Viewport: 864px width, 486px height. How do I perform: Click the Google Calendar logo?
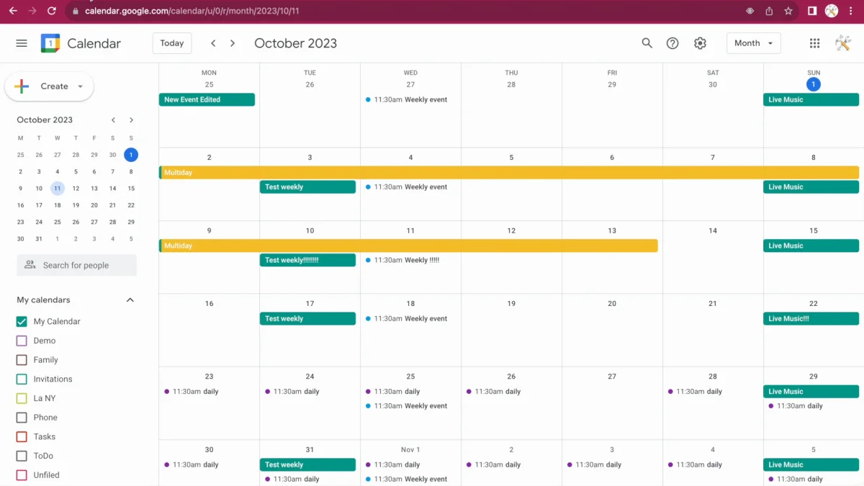(x=50, y=43)
